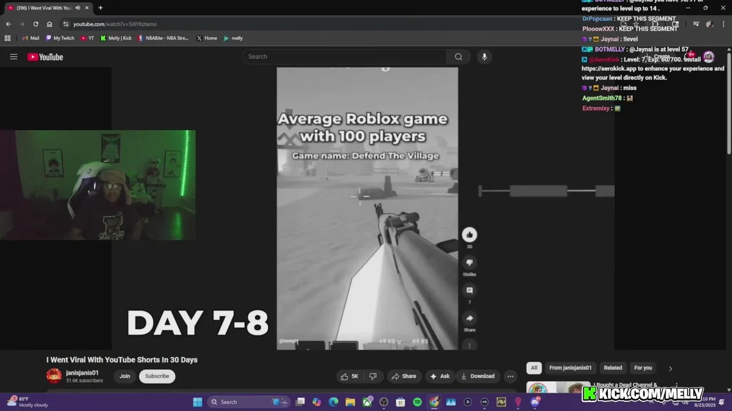
Task: Close the 'I Went Viral With You' tab
Action: point(86,8)
